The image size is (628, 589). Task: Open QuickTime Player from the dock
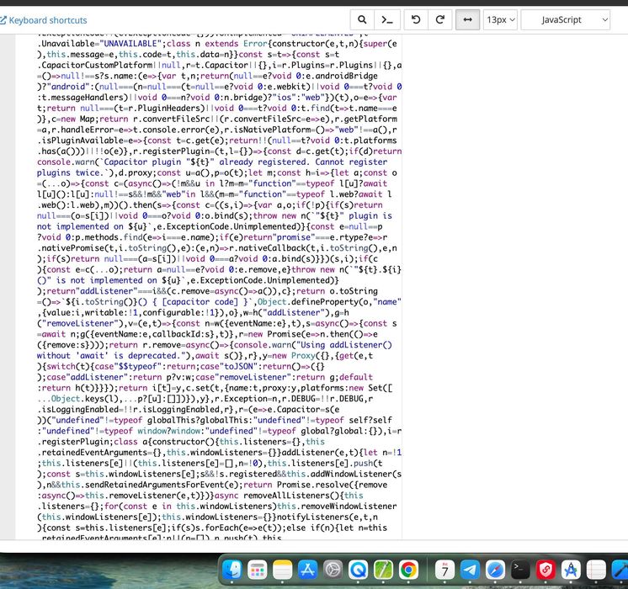(x=358, y=570)
